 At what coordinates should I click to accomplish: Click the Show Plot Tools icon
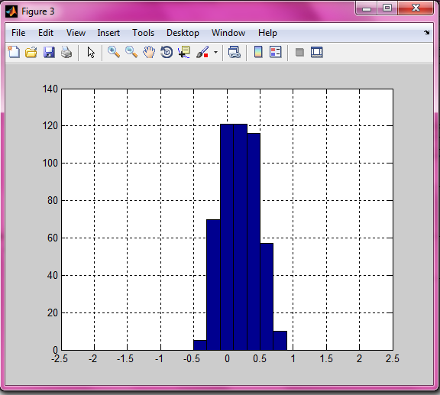(x=317, y=52)
